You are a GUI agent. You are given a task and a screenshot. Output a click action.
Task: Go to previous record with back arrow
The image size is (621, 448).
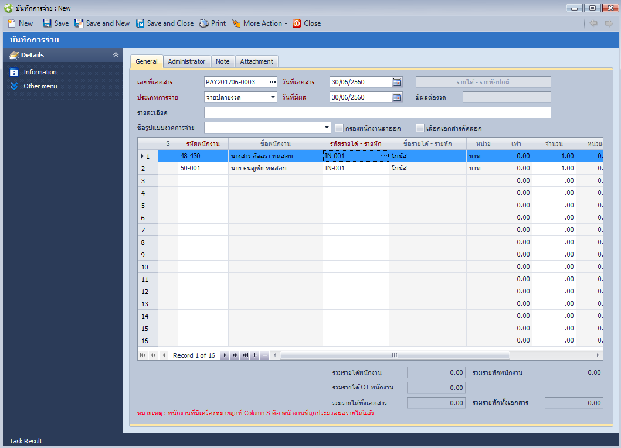point(593,23)
